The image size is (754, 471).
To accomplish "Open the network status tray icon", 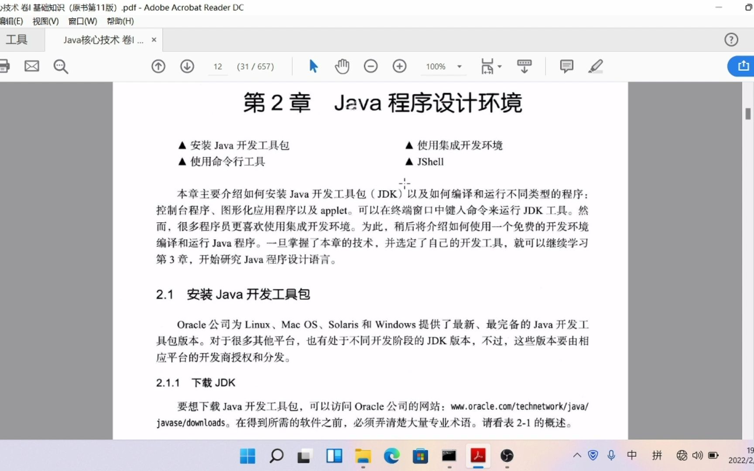I will point(682,455).
